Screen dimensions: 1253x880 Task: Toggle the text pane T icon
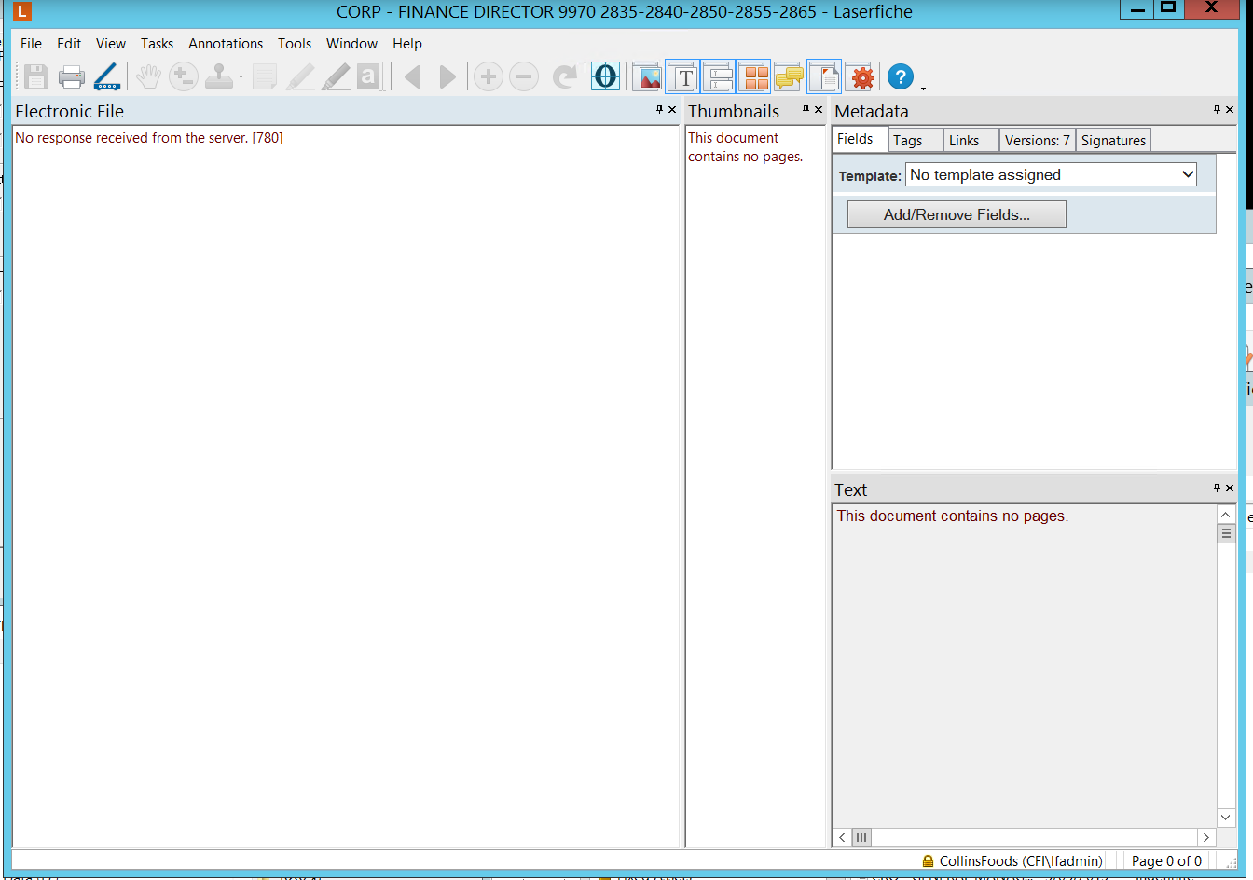pos(683,77)
